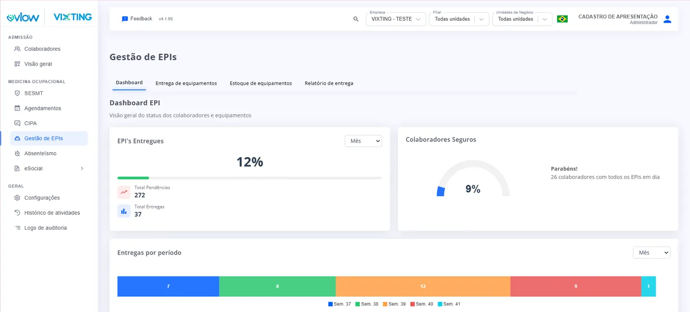Switch to Entrega de equipamentos tab
This screenshot has height=312, width=690.
pos(186,83)
